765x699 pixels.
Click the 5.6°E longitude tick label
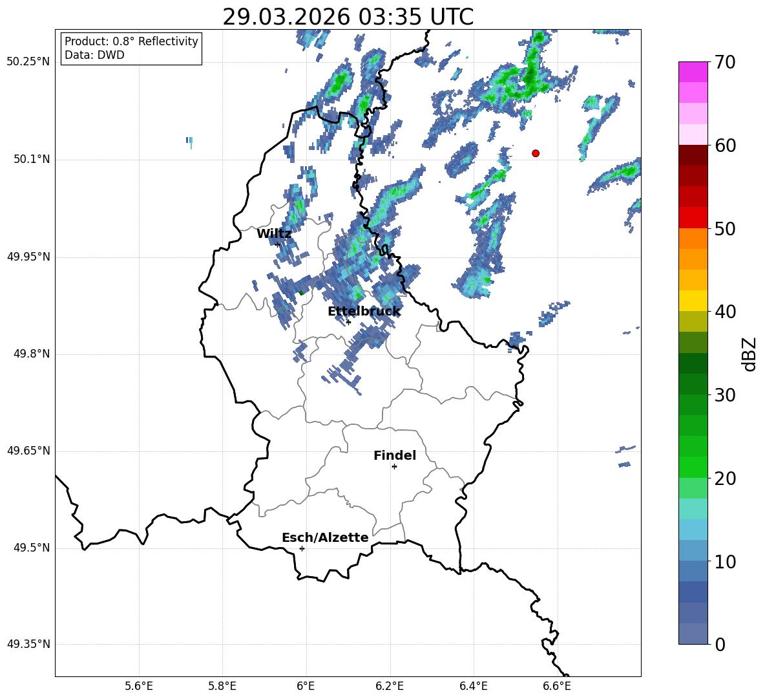[139, 686]
